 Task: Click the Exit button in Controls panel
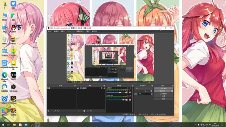[164, 99]
